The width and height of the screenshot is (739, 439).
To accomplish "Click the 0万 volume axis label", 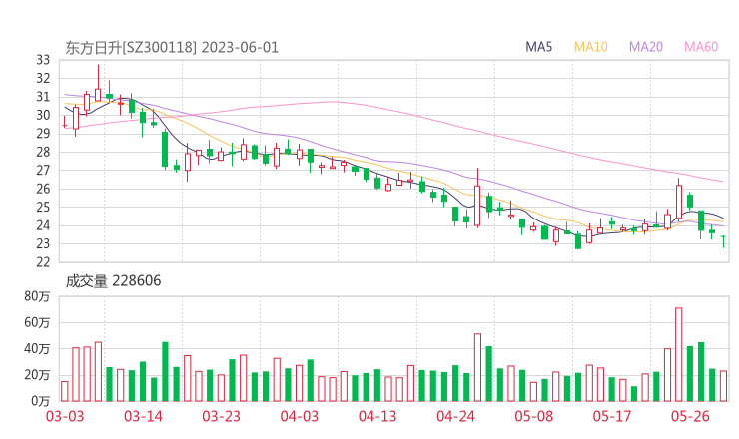I will [41, 401].
